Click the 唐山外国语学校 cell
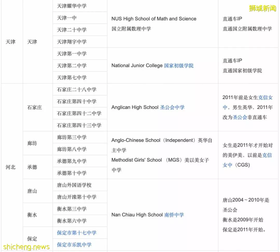 (80, 185)
